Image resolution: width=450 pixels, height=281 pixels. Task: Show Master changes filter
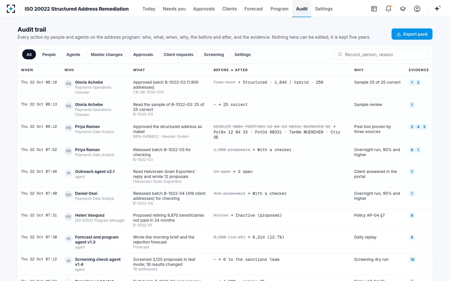coord(107,55)
